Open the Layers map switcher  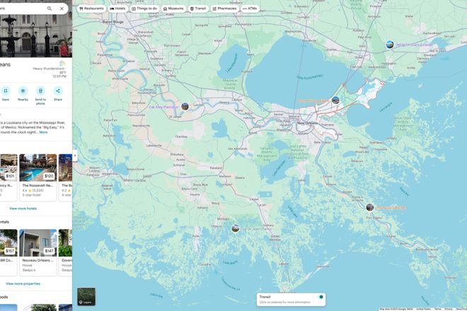pos(86,296)
